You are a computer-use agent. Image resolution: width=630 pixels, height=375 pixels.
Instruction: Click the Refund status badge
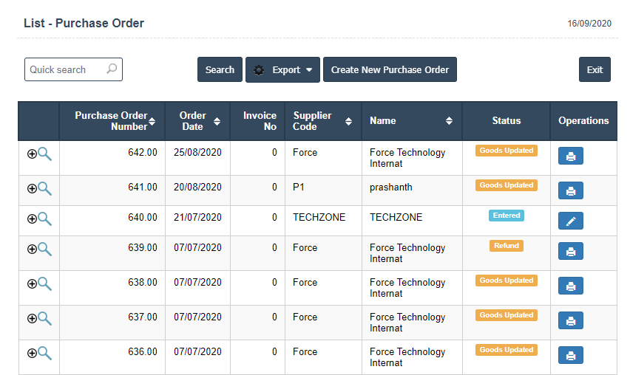[x=507, y=246]
